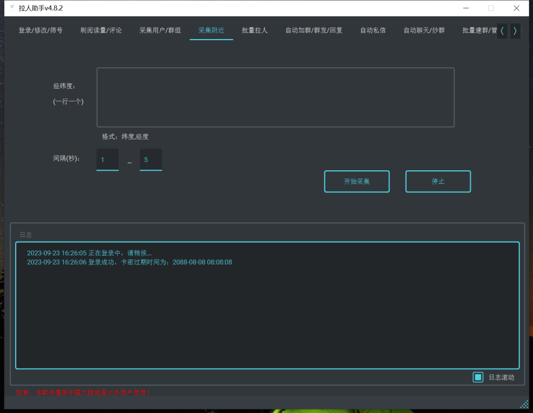
Task: Click the left tab scroll arrow
Action: (501, 31)
